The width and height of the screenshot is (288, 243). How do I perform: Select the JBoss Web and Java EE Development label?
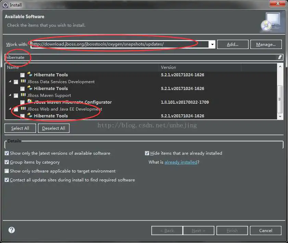(x=65, y=109)
